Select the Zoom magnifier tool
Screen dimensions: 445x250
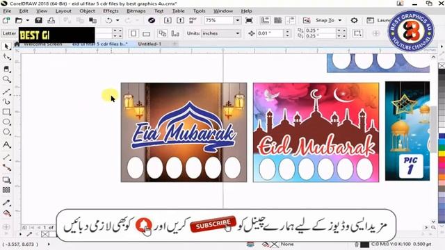(6, 79)
